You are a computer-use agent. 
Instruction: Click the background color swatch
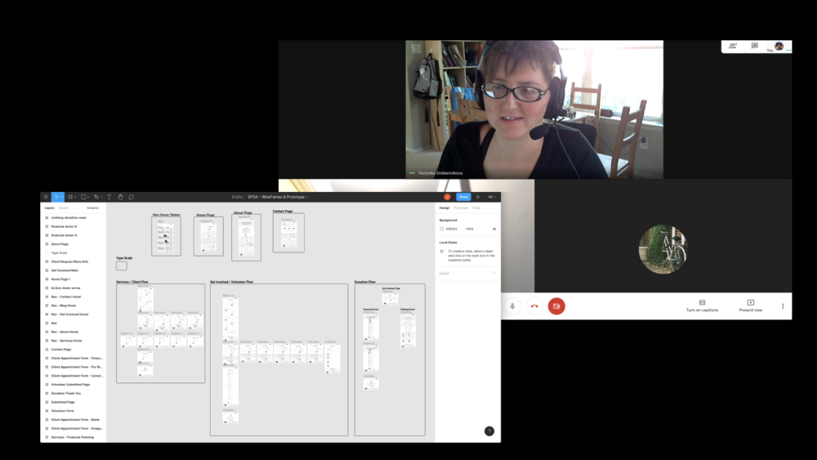pyautogui.click(x=442, y=229)
